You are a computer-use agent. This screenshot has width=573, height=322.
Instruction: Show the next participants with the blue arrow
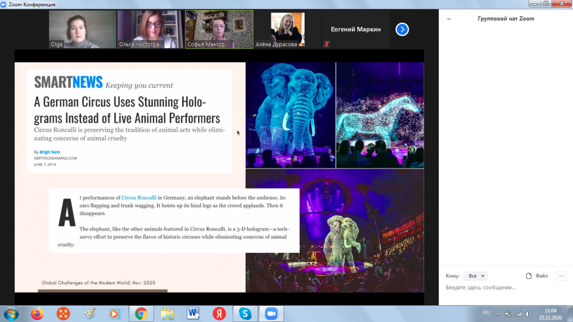coord(402,30)
